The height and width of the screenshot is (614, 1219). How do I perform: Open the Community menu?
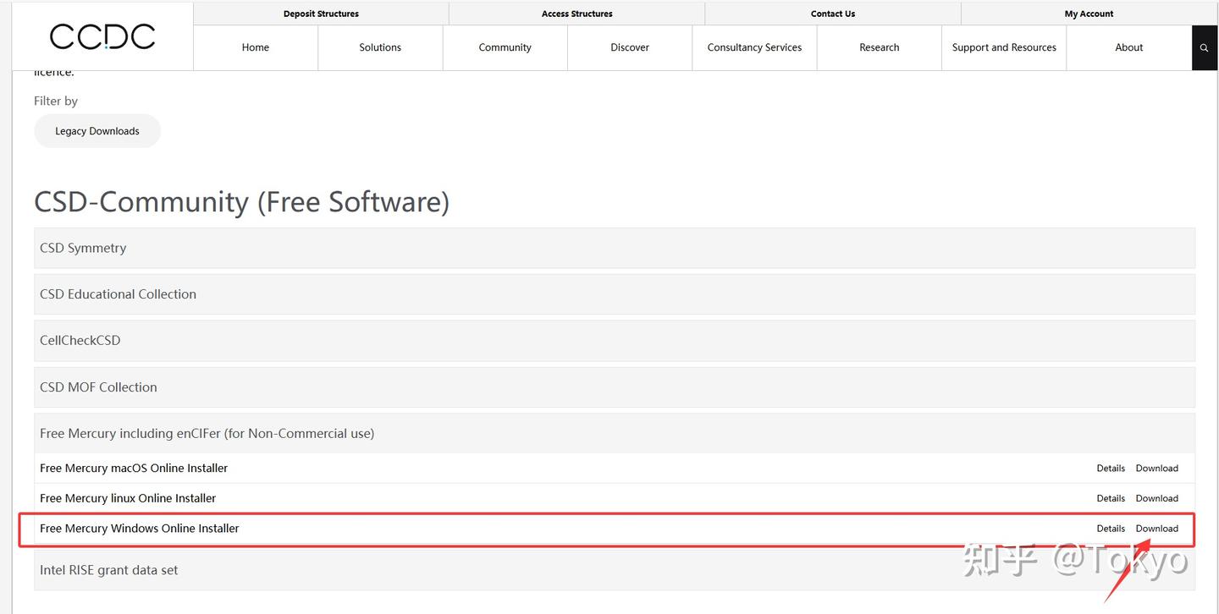(x=505, y=47)
